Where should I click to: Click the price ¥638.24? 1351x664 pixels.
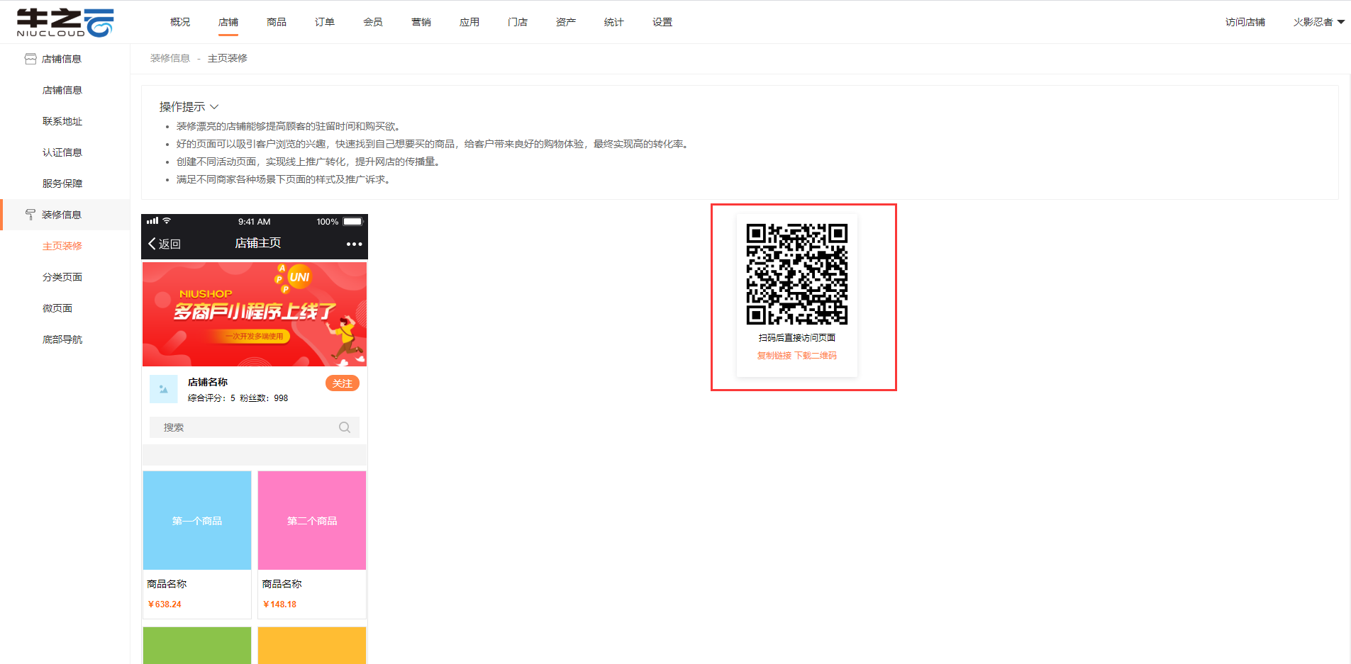(x=165, y=604)
